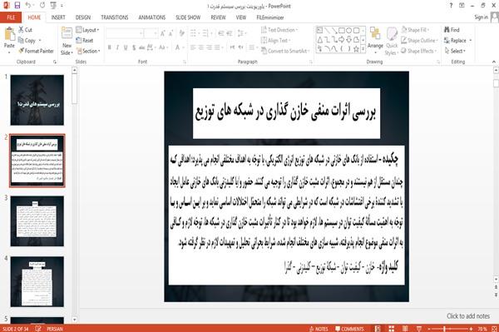Image resolution: width=499 pixels, height=332 pixels.
Task: Click spell check icon in status bar
Action: click(38, 329)
